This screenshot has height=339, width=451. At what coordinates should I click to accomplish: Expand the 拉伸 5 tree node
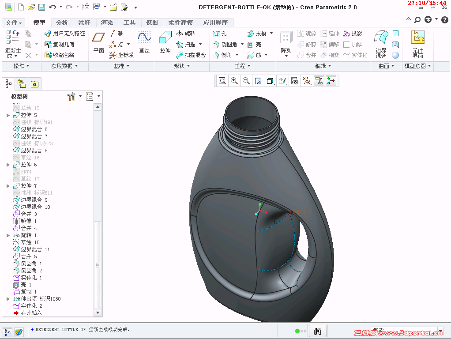tap(8, 115)
